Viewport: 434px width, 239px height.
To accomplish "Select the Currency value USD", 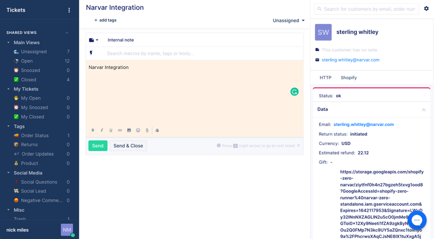I will point(346,144).
